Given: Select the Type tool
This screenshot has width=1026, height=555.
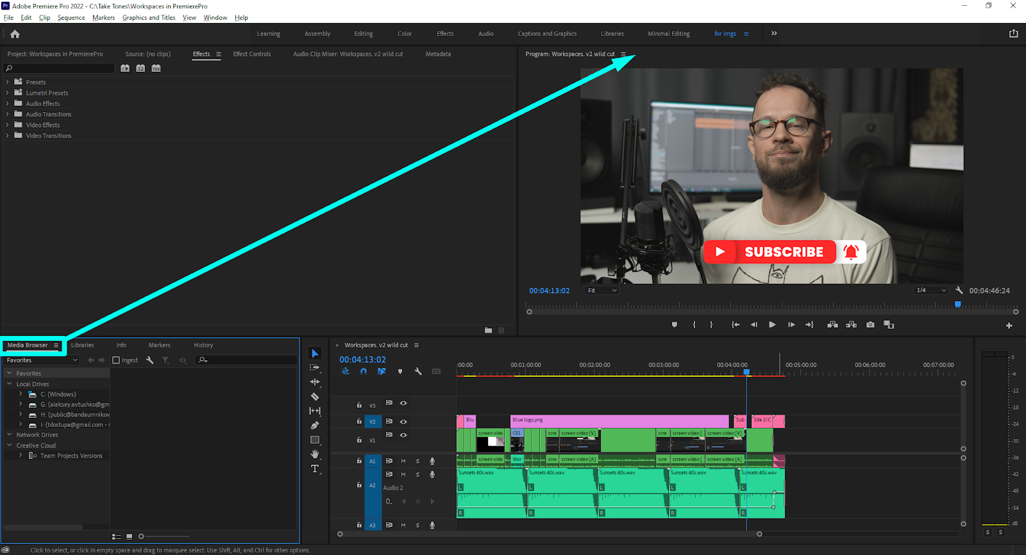Looking at the screenshot, I should click(315, 469).
